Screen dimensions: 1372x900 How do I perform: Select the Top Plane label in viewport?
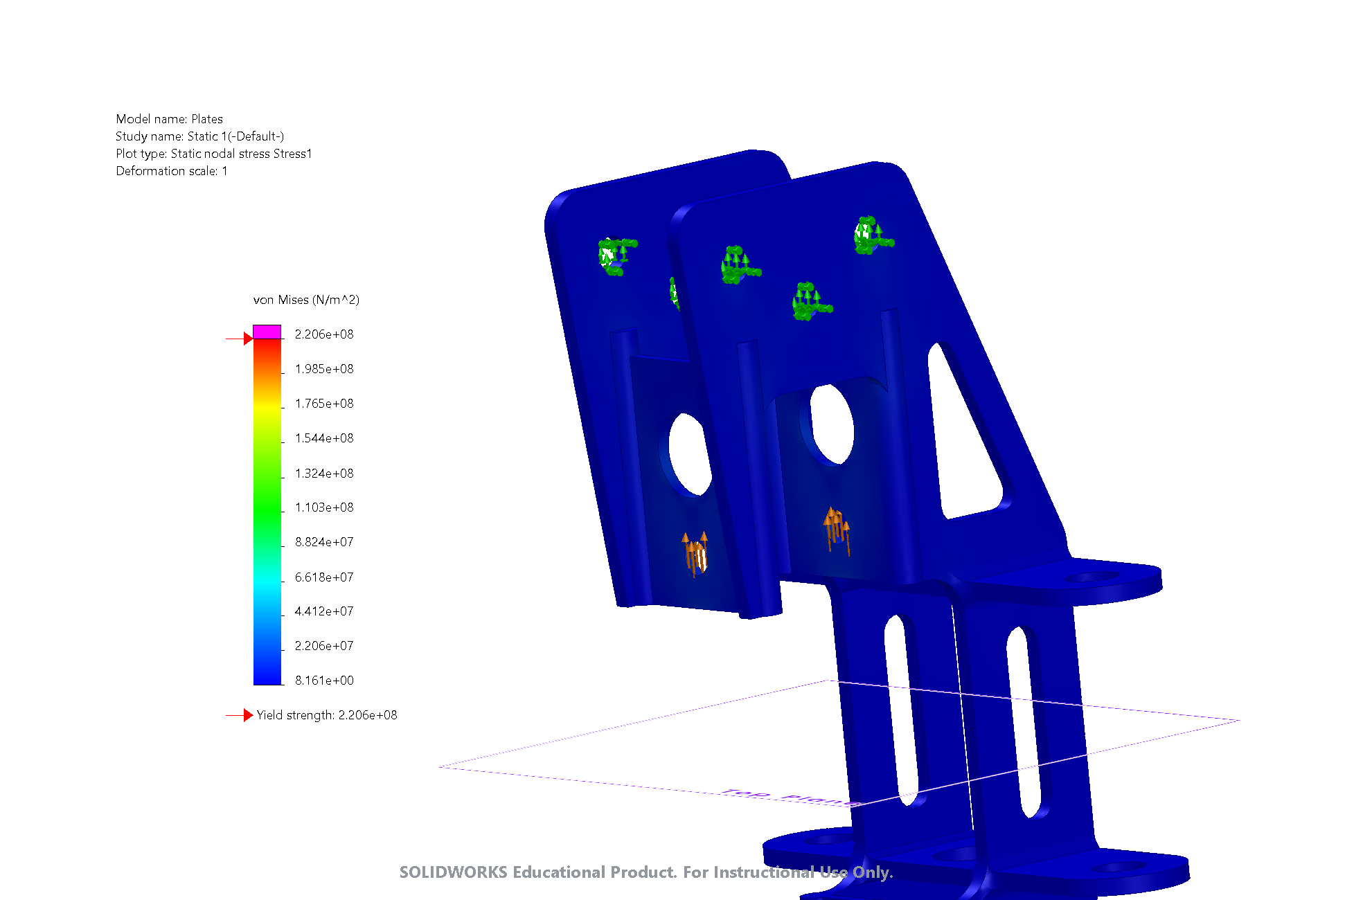click(x=790, y=798)
